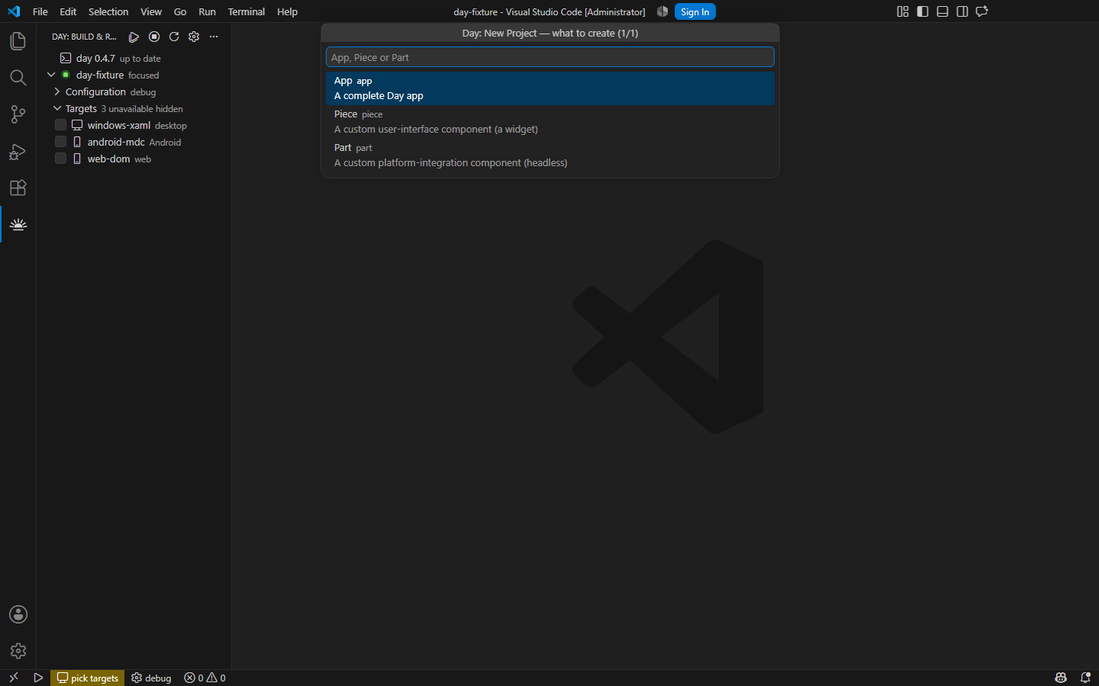Open the Run and Debug view
1099x686 pixels.
click(18, 151)
